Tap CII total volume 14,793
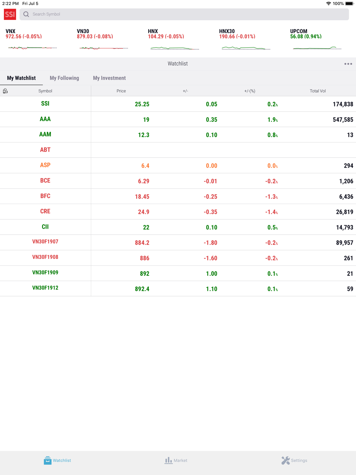Screen dimensions: 356x475 (x=345, y=227)
